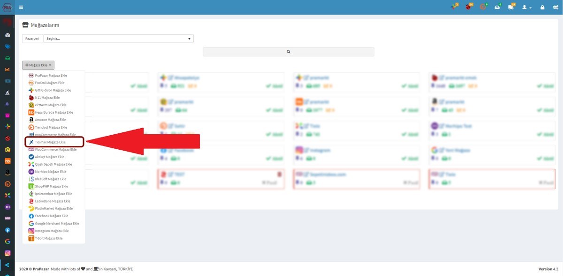The height and width of the screenshot is (276, 563).
Task: Toggle the hamburger sidebar menu
Action: pos(21,7)
